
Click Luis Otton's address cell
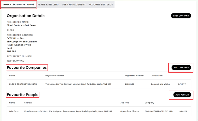68,111
